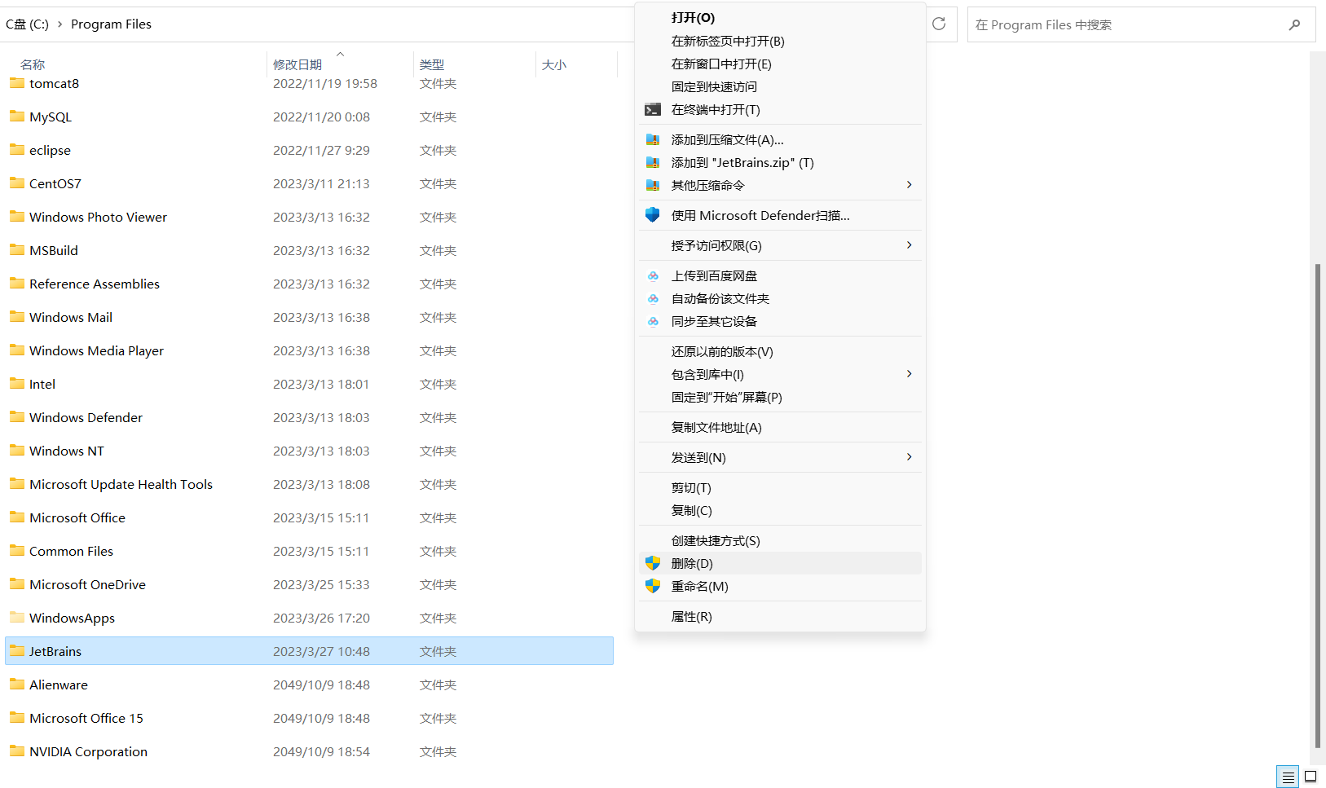Sort by the 大小 column header

(554, 64)
